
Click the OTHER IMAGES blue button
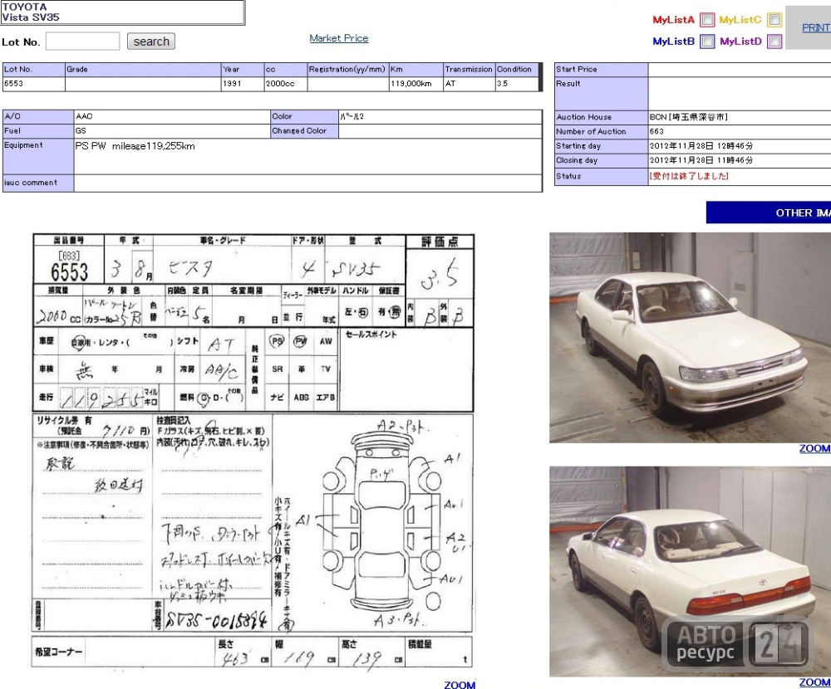(769, 213)
